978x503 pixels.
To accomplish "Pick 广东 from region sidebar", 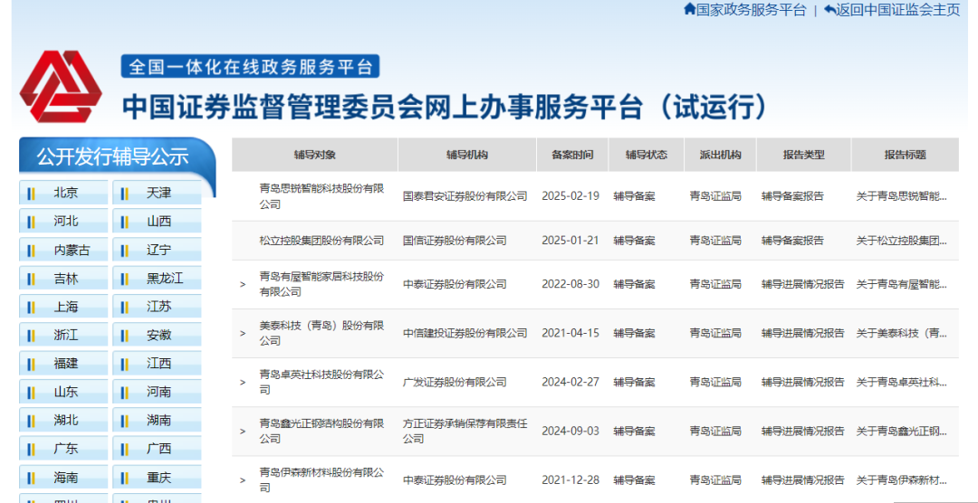I will 63,449.
